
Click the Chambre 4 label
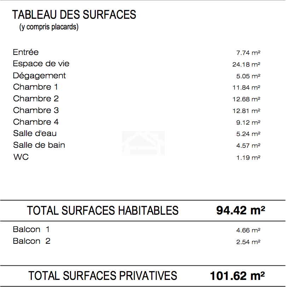[x=36, y=122]
